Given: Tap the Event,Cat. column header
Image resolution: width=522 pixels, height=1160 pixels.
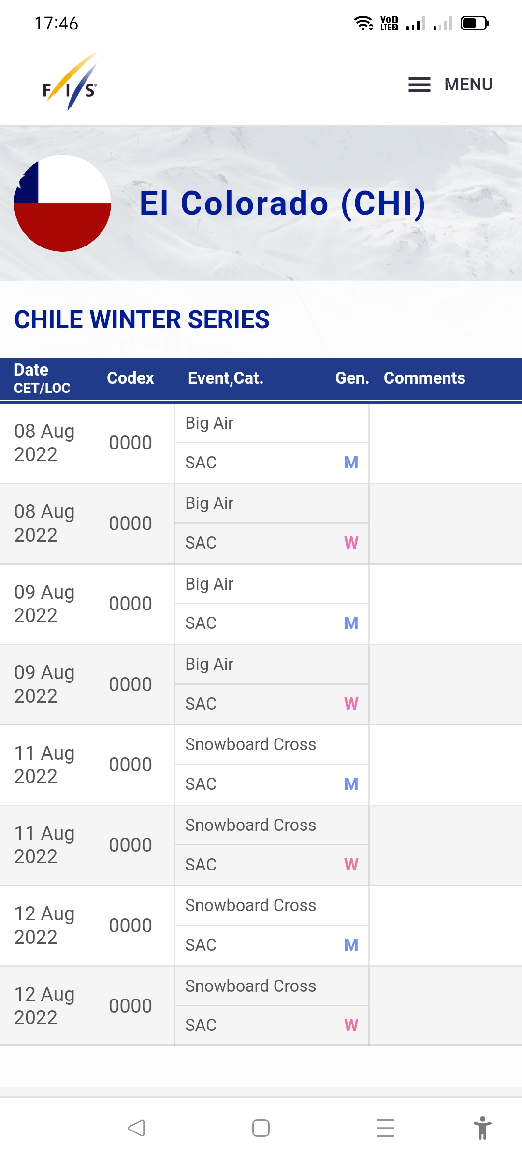Looking at the screenshot, I should pos(225,378).
